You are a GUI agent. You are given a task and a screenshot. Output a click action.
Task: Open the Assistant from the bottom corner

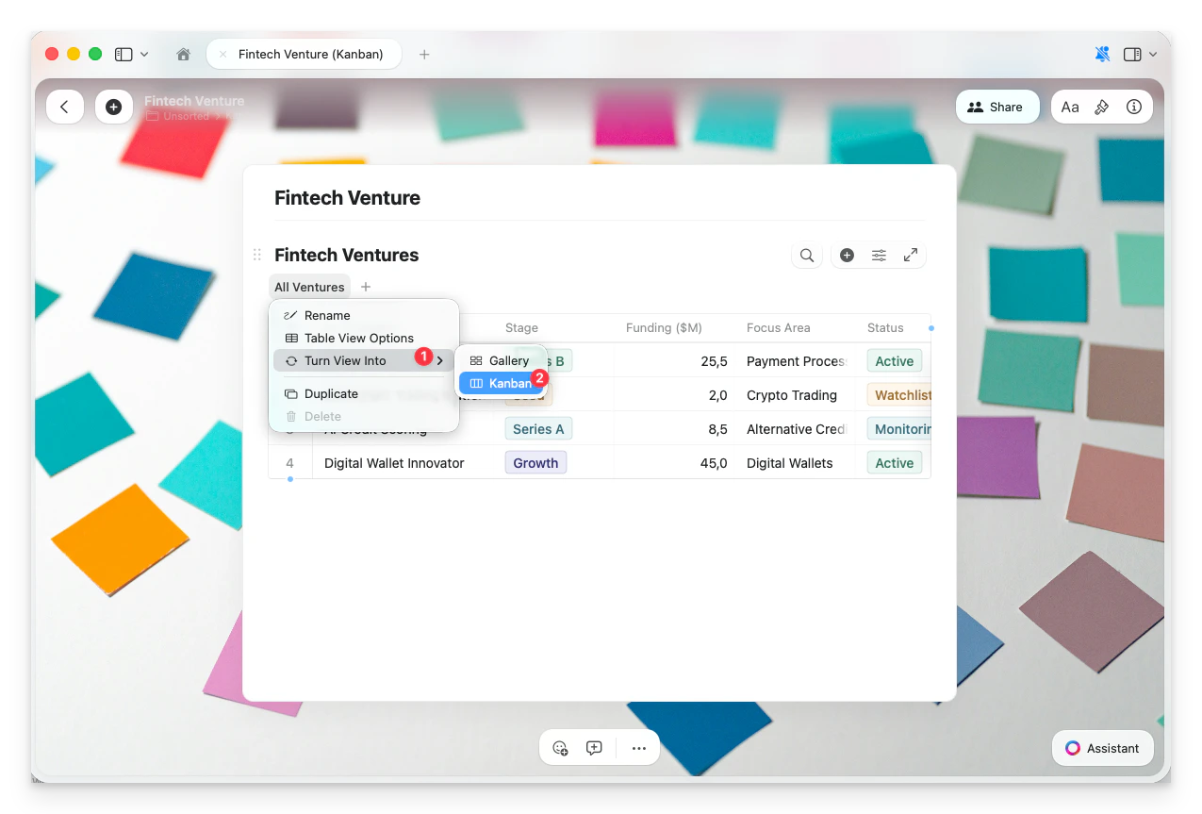1102,748
